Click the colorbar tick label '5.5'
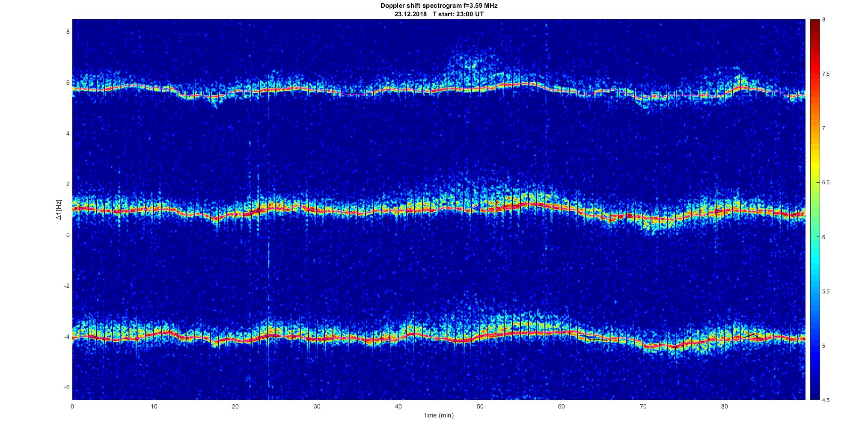Viewport: 856px width, 429px height. pyautogui.click(x=826, y=291)
